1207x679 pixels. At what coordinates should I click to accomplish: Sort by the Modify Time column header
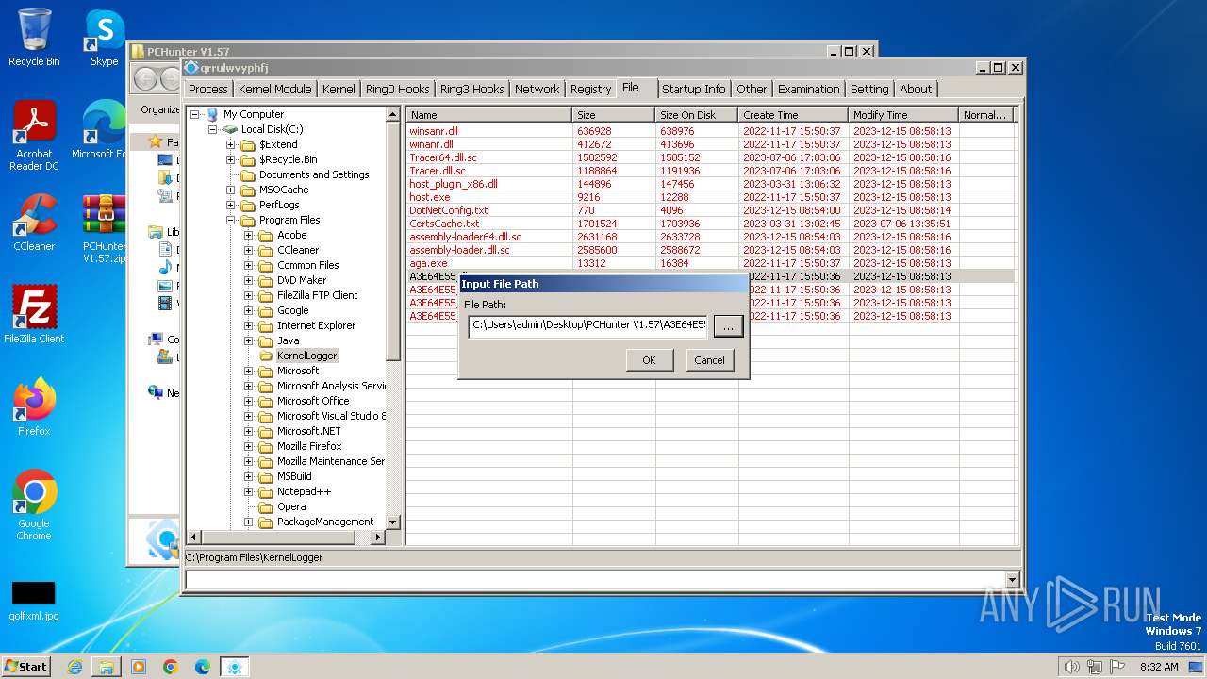(x=903, y=115)
